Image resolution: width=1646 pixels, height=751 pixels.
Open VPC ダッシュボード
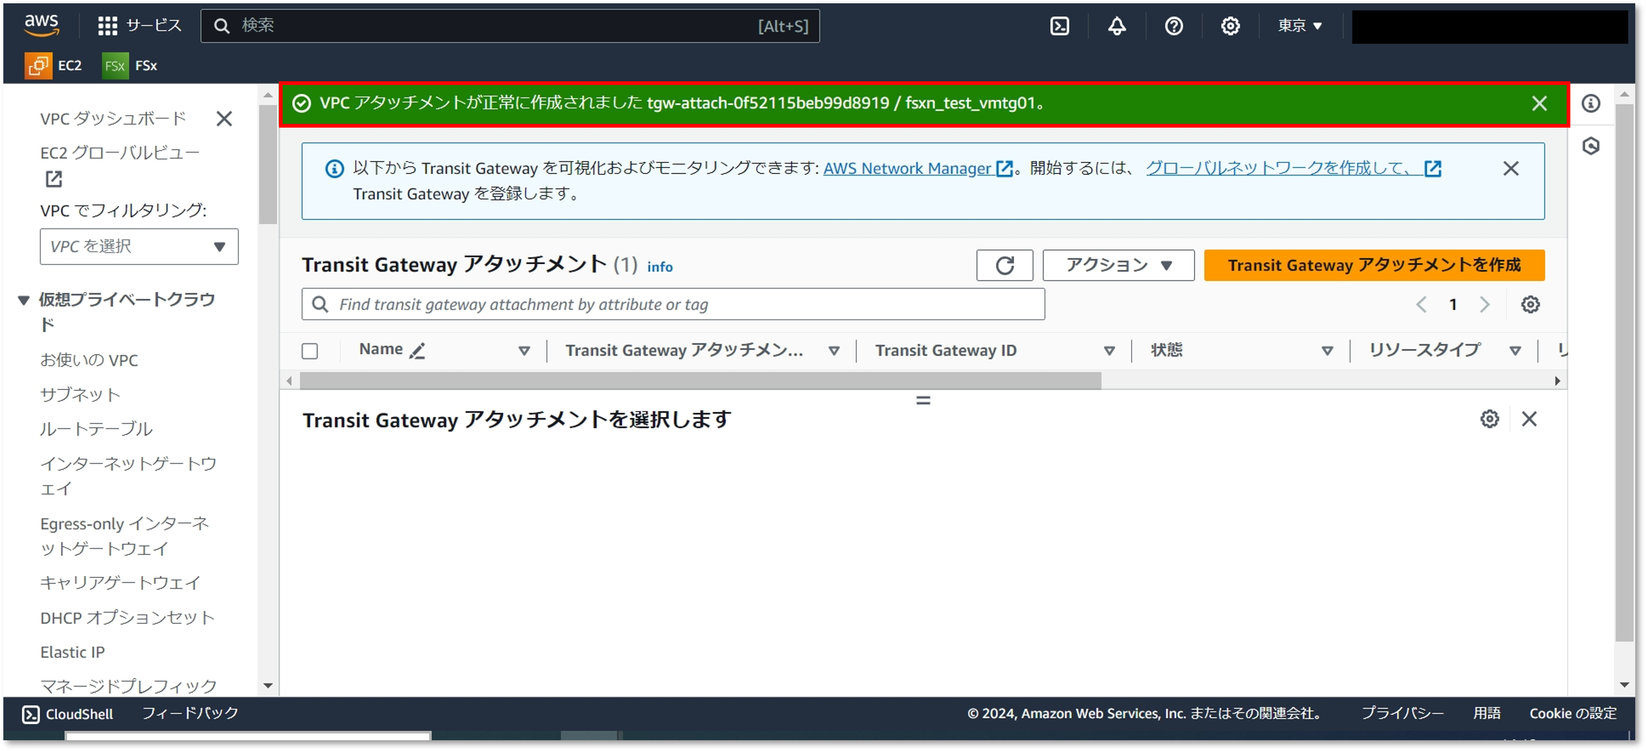click(113, 118)
